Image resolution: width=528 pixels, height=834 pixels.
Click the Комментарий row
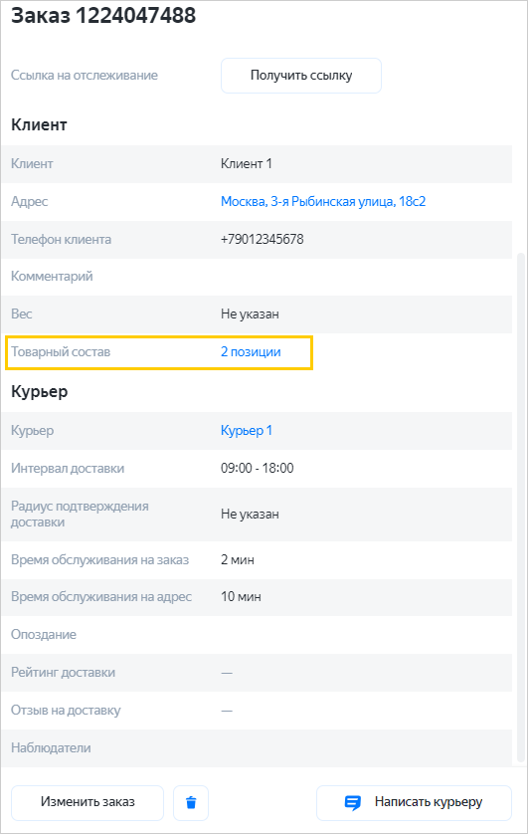[x=257, y=277]
